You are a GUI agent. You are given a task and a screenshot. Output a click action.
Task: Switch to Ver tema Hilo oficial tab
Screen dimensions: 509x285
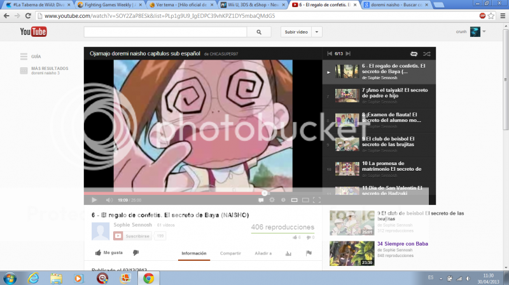click(181, 5)
